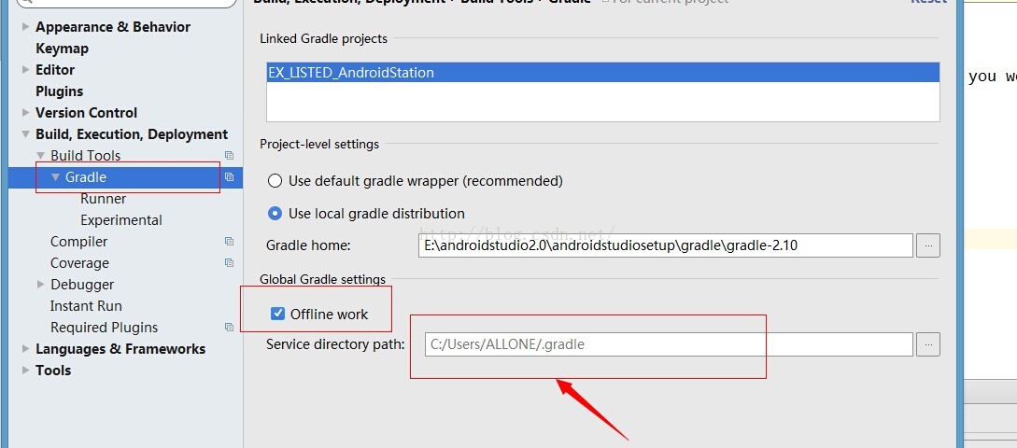Screen dimensions: 1017x448
Task: Open Languages & Frameworks settings
Action: [120, 348]
